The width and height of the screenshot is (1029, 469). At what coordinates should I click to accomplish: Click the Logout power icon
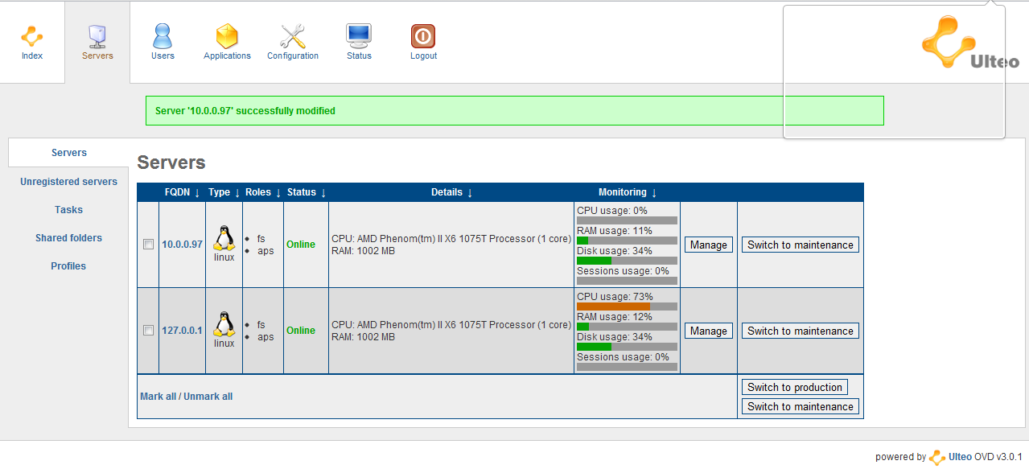tap(423, 36)
